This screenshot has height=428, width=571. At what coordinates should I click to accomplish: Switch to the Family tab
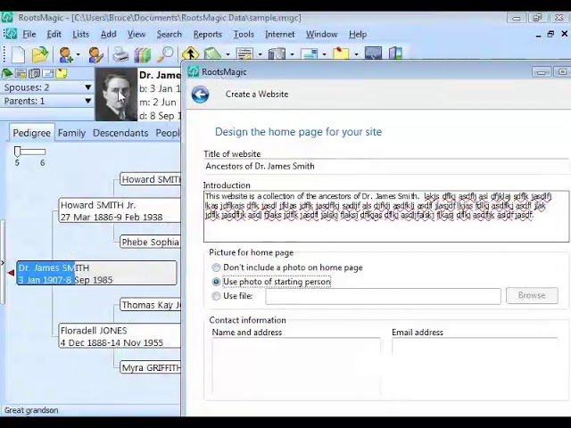point(71,133)
